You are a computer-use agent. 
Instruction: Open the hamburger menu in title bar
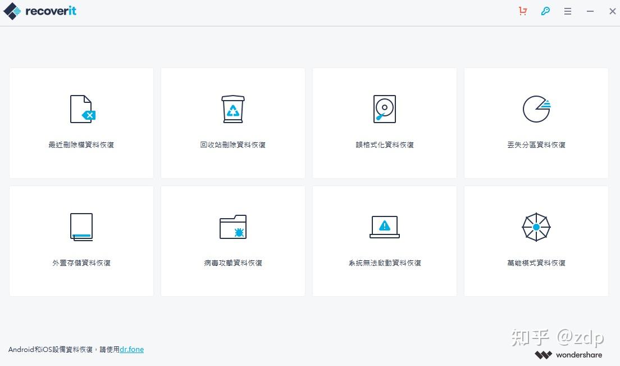click(x=568, y=11)
